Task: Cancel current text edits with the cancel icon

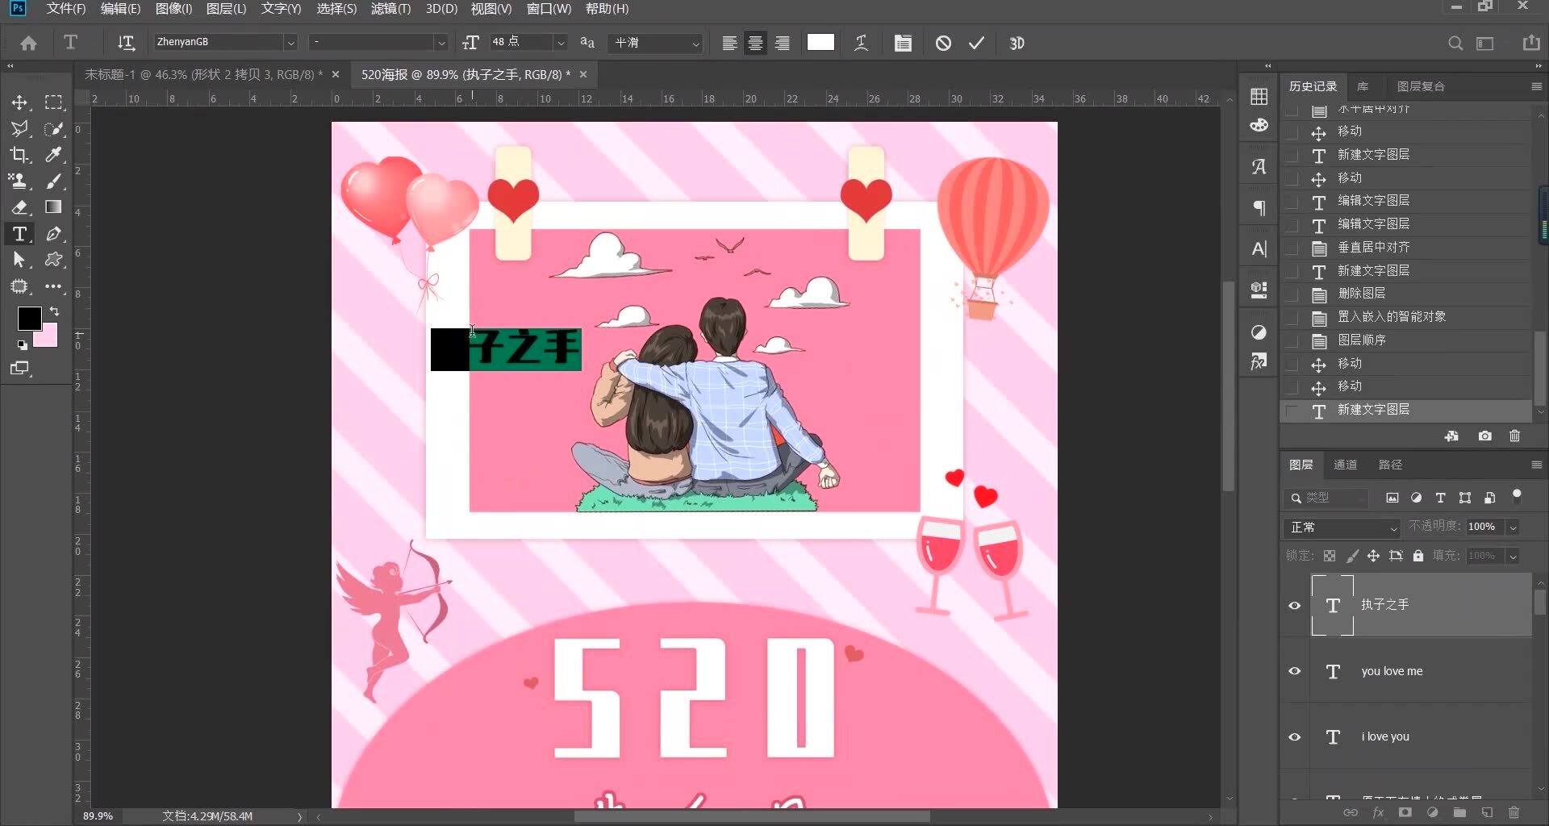Action: pos(943,44)
